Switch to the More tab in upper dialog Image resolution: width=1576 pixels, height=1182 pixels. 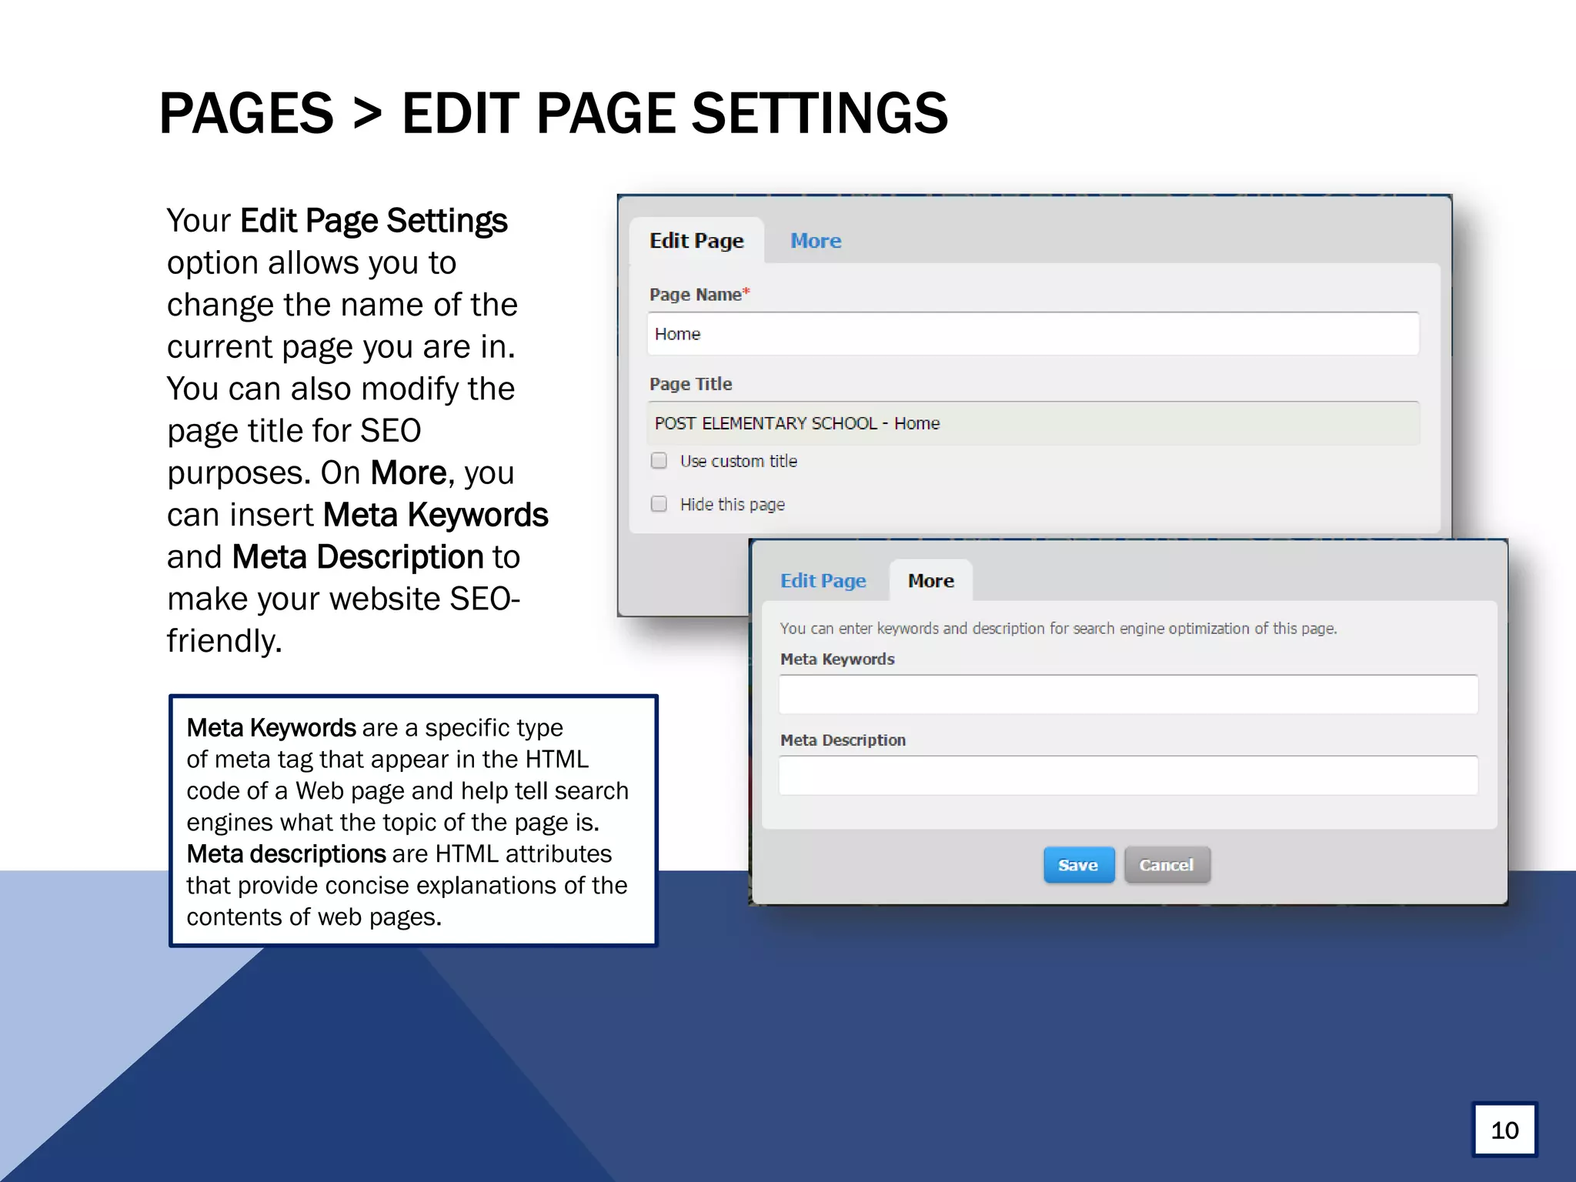[816, 241]
